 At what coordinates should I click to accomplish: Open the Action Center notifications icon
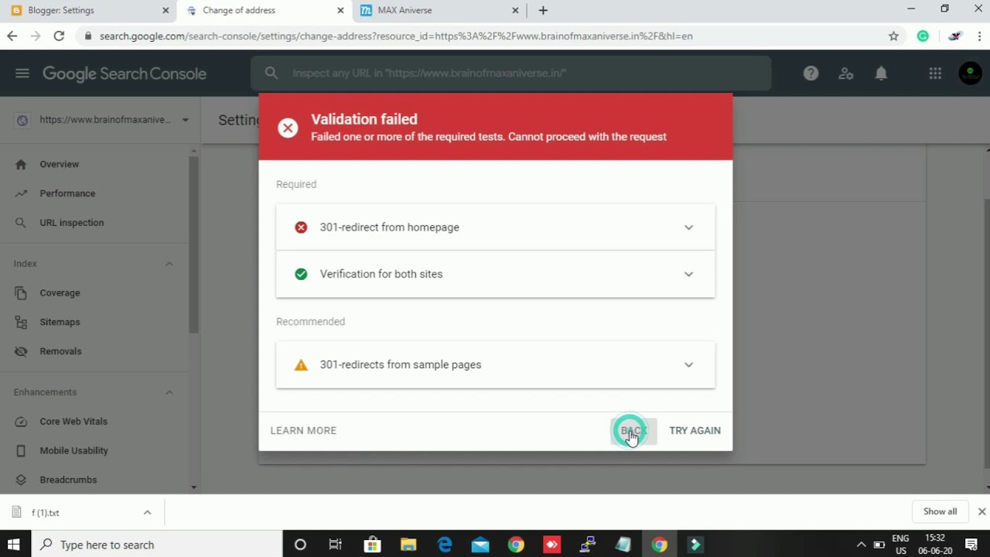[x=971, y=545]
